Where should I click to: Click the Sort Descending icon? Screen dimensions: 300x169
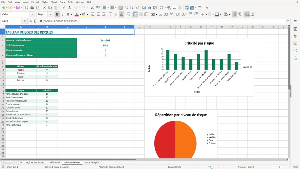click(x=131, y=8)
